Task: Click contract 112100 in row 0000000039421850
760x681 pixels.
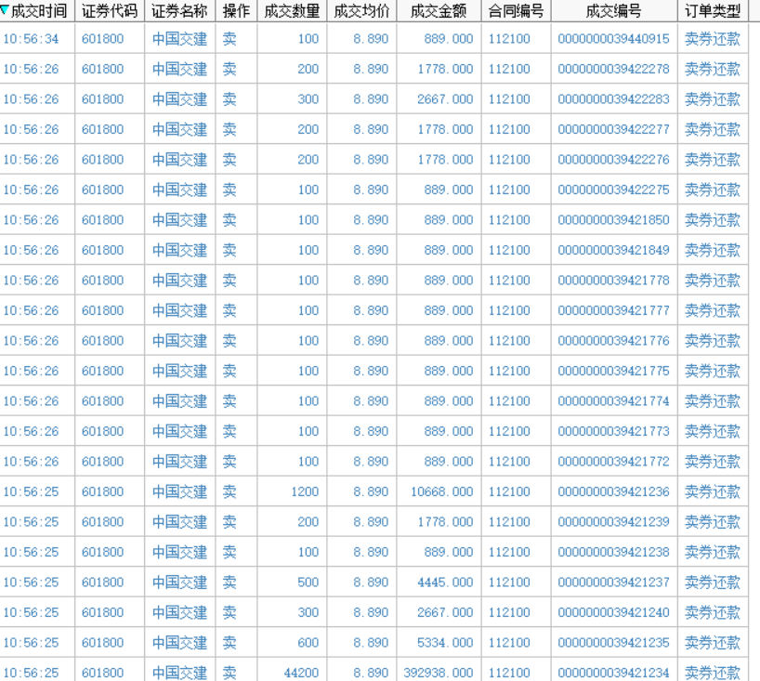Action: [x=509, y=220]
